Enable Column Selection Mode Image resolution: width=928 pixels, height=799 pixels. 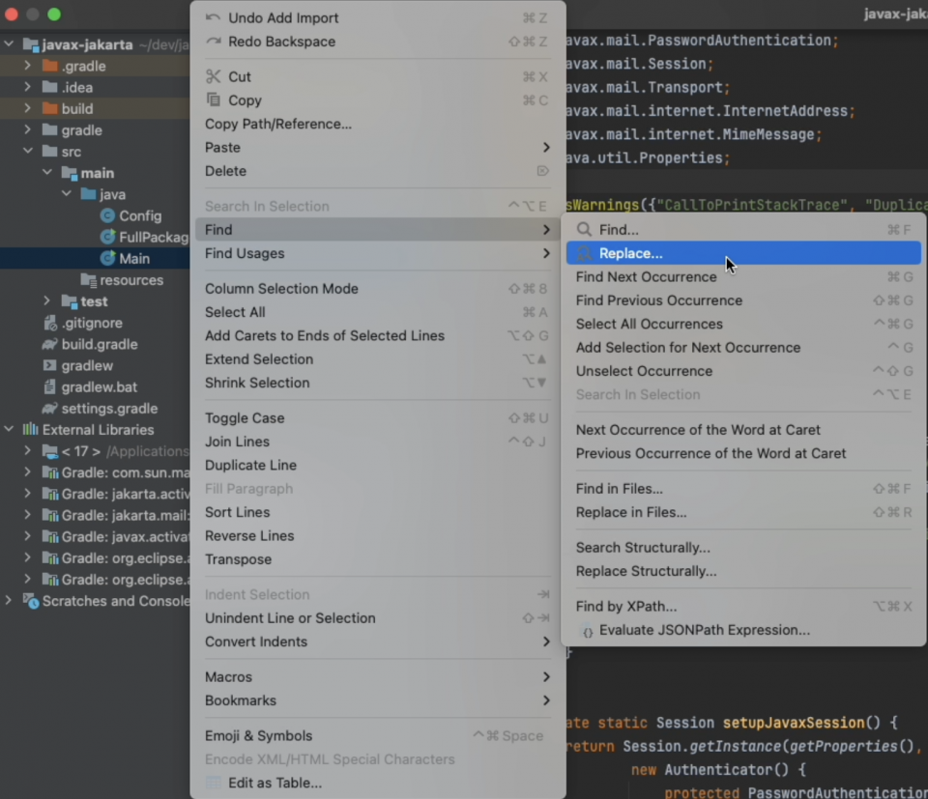pyautogui.click(x=280, y=288)
